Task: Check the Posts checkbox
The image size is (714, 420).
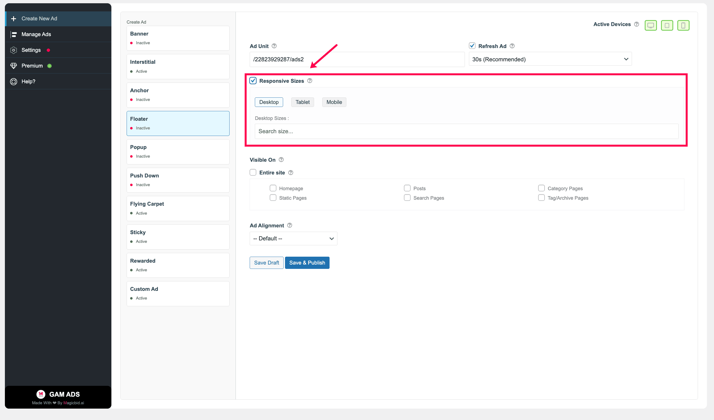Action: point(407,188)
